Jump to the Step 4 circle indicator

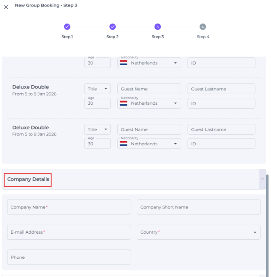point(203,27)
